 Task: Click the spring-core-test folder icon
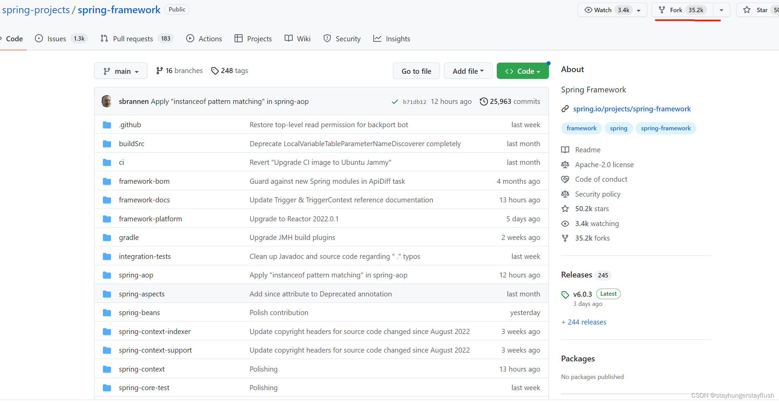(107, 388)
